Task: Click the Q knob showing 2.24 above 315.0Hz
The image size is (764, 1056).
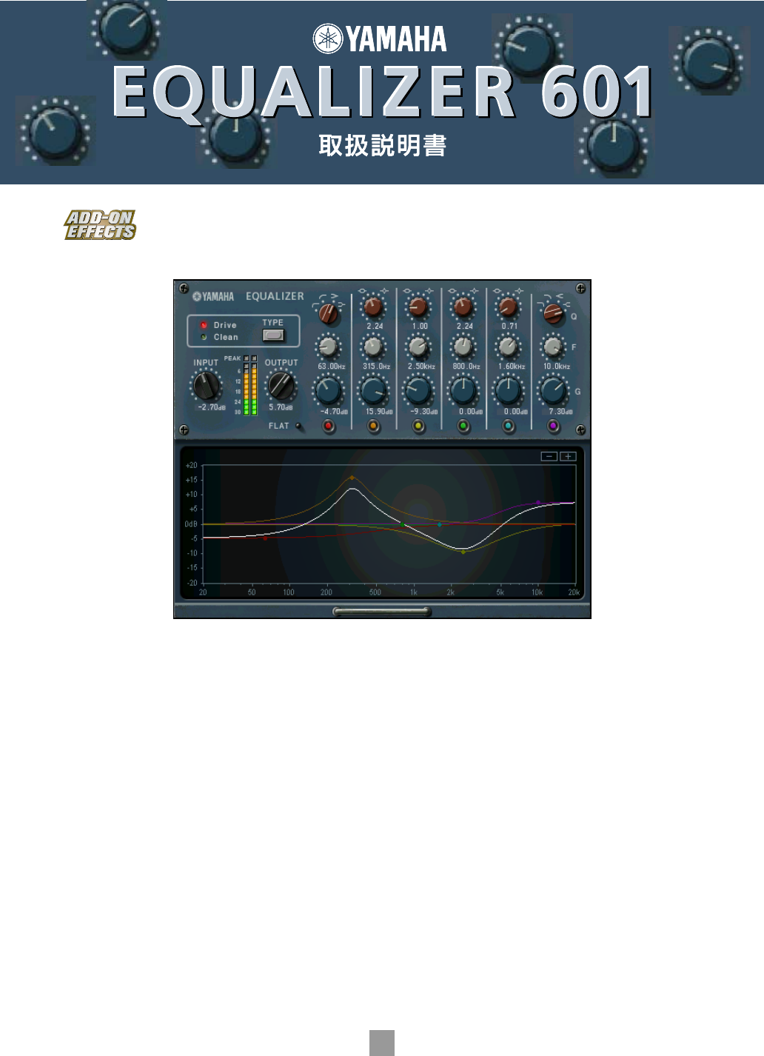Action: [374, 307]
